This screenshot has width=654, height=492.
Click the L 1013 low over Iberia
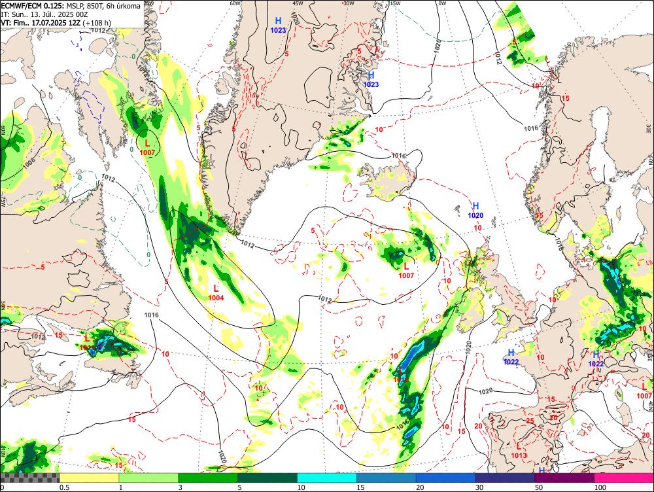tap(519, 450)
